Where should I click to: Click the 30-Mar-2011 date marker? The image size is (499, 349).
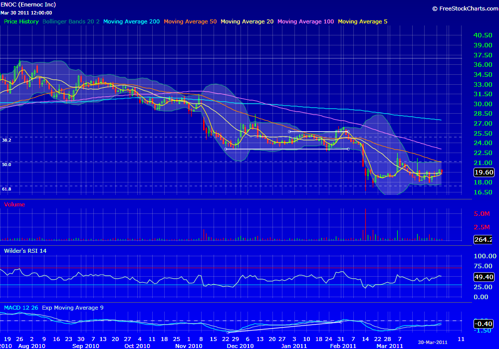(x=433, y=343)
